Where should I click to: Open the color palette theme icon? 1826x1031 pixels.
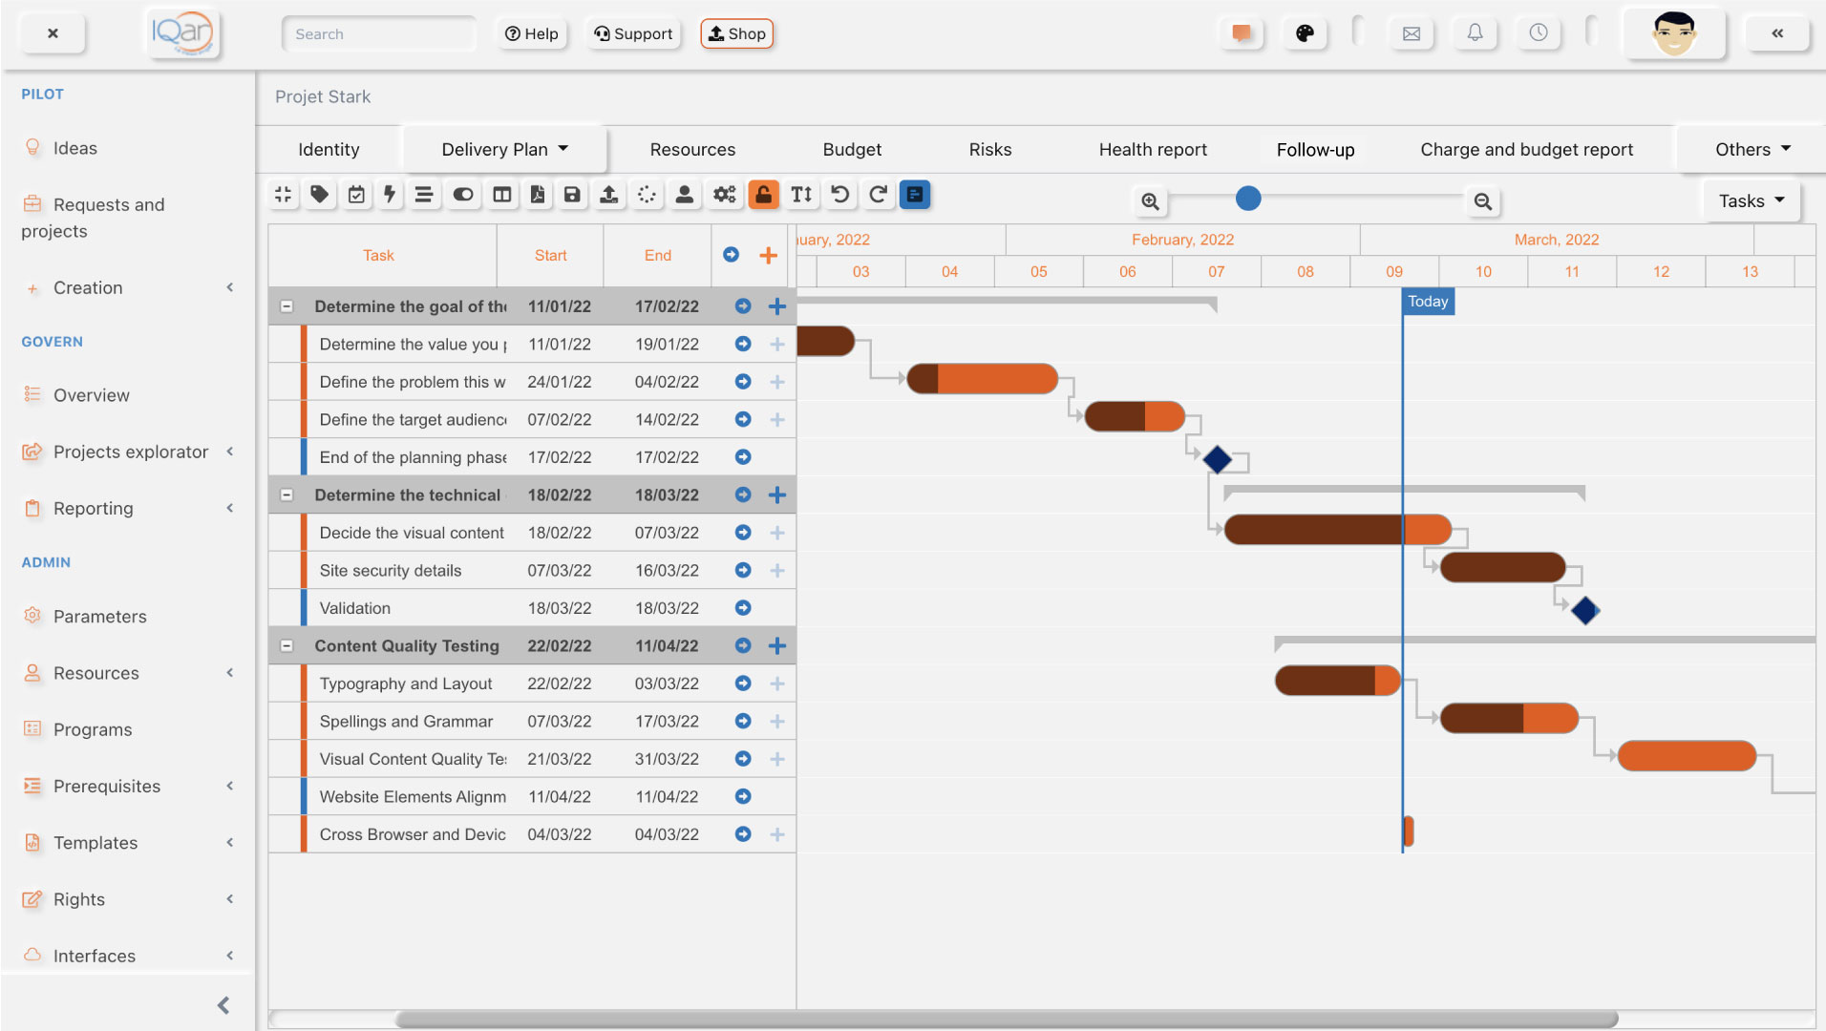[1305, 33]
